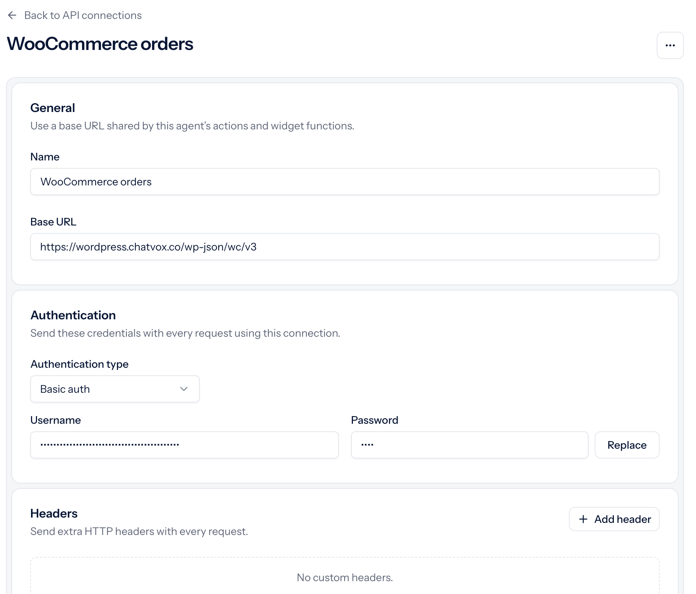Click the Username label
The image size is (696, 594).
pos(56,420)
